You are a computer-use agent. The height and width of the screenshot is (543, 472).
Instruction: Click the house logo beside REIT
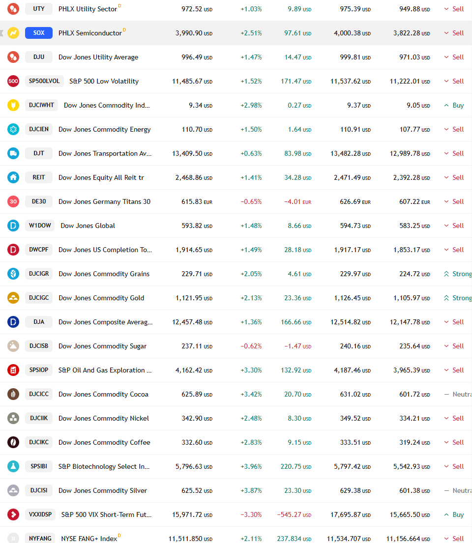[13, 177]
